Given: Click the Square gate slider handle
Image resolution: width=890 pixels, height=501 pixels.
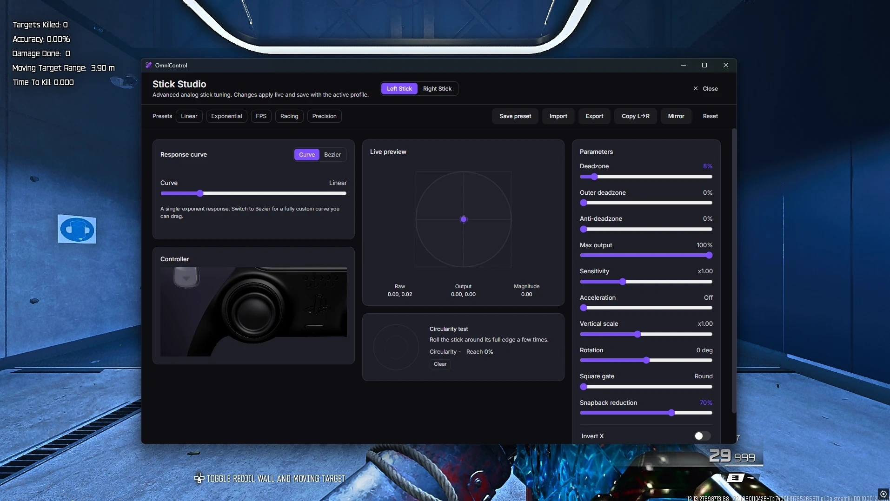Looking at the screenshot, I should (584, 387).
